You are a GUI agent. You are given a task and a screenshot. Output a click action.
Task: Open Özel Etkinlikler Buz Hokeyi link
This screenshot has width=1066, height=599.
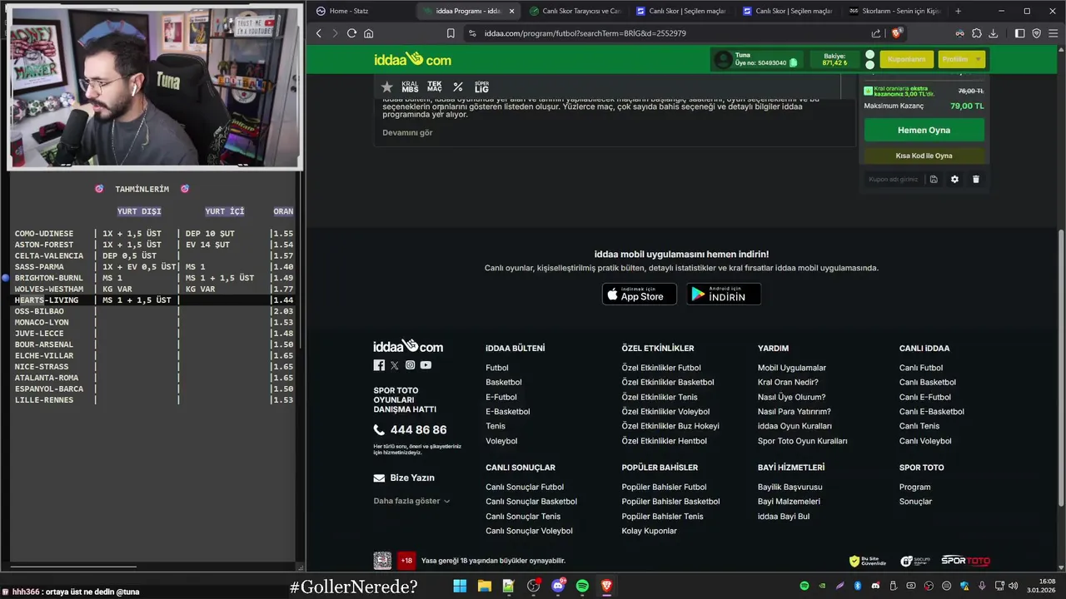tap(670, 426)
